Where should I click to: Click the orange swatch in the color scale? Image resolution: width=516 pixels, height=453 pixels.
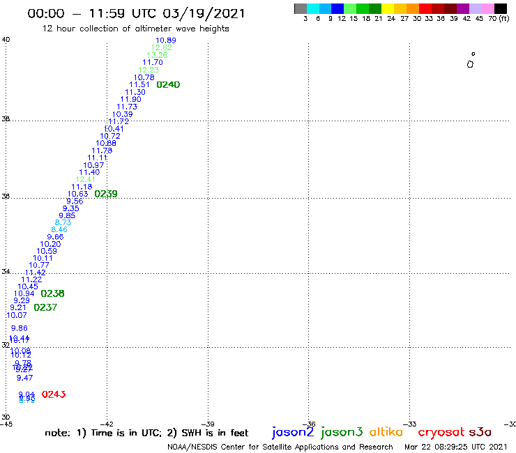pos(413,8)
